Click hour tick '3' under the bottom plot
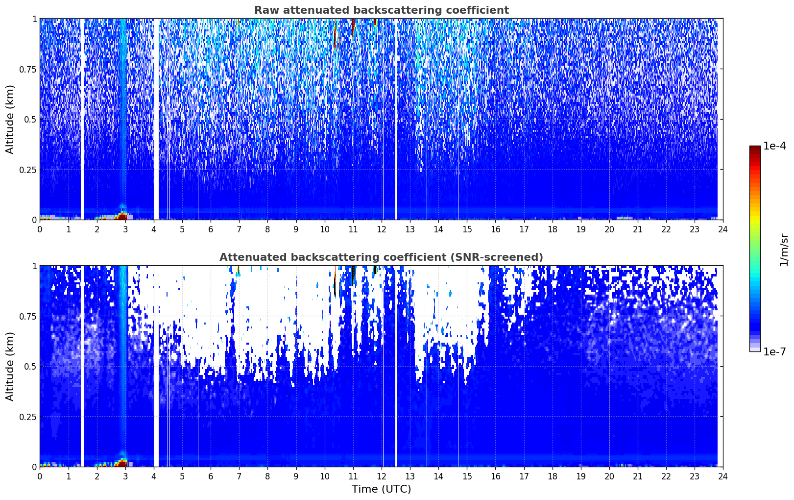Viewport: 794px width, 500px height. tap(125, 476)
